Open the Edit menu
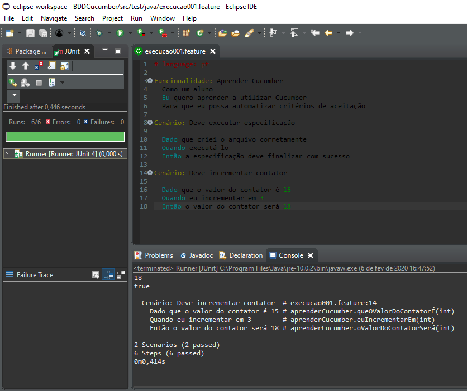 [27, 18]
